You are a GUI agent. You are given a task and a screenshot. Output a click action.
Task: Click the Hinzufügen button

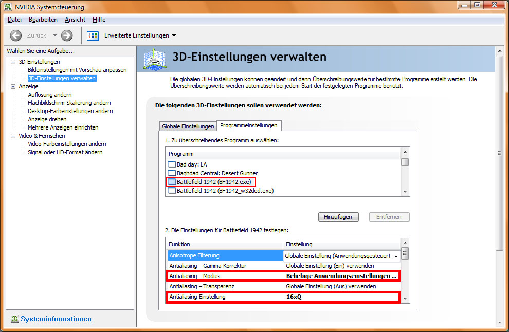[x=338, y=217]
